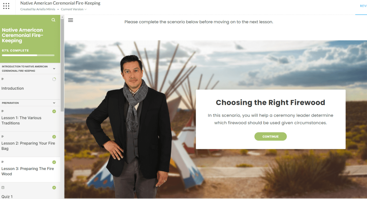Click the Lesson 3 lesson type icon
This screenshot has height=199, width=367.
click(3, 162)
